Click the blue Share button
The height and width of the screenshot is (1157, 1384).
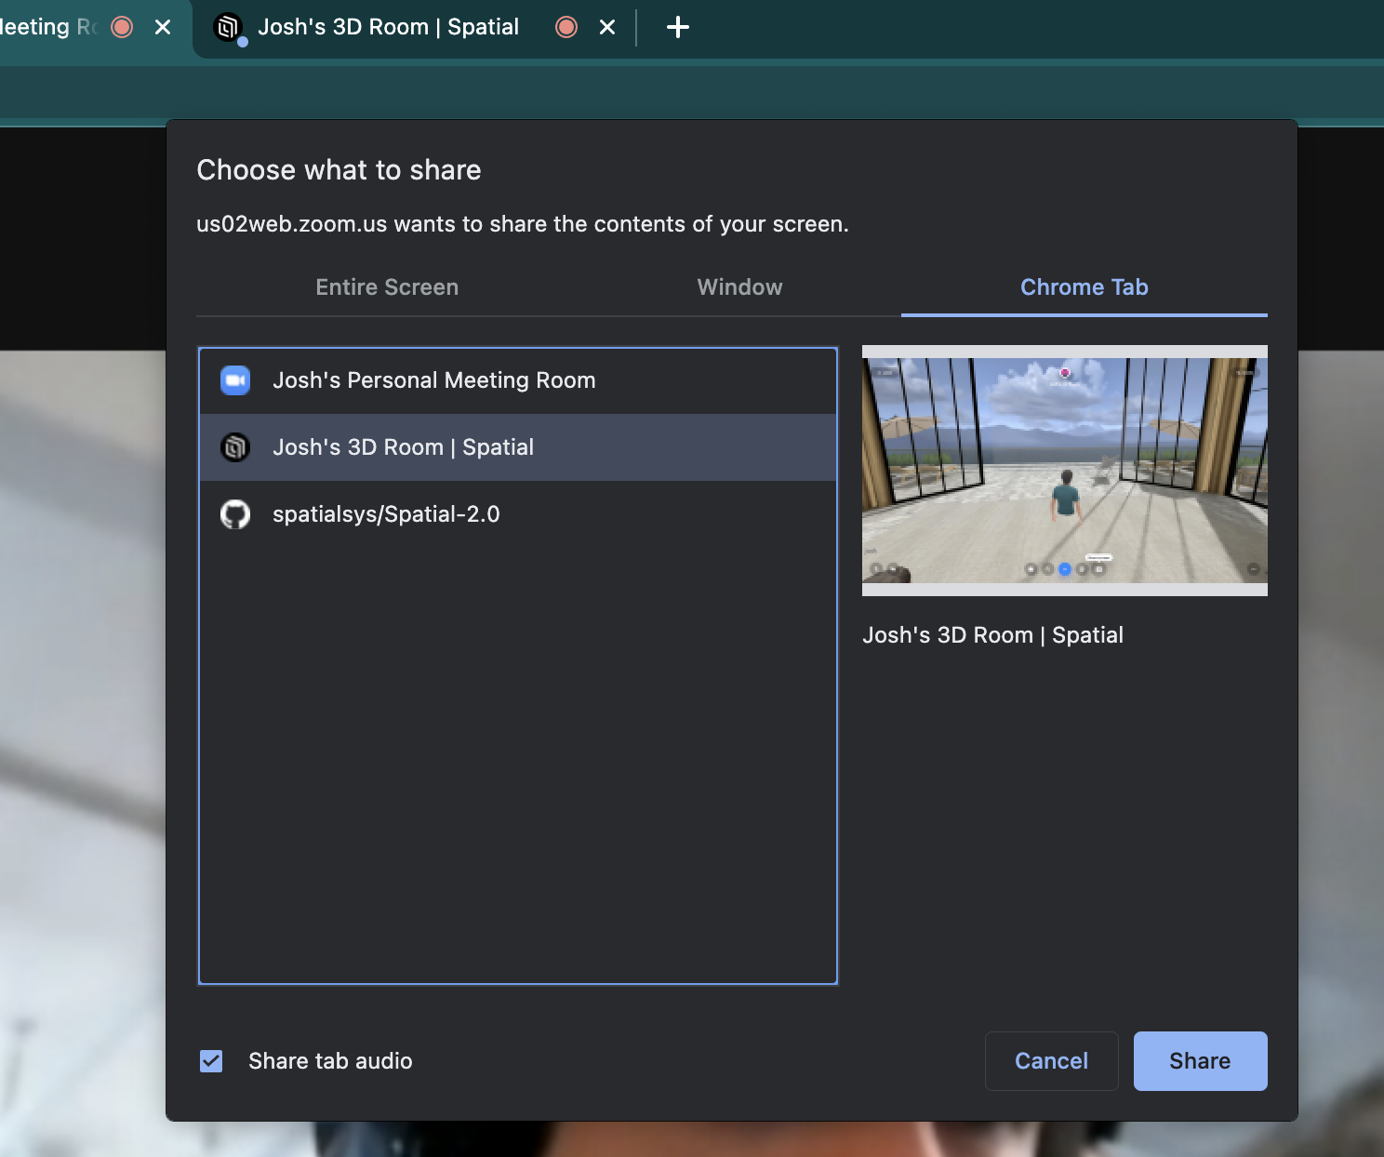(x=1200, y=1061)
